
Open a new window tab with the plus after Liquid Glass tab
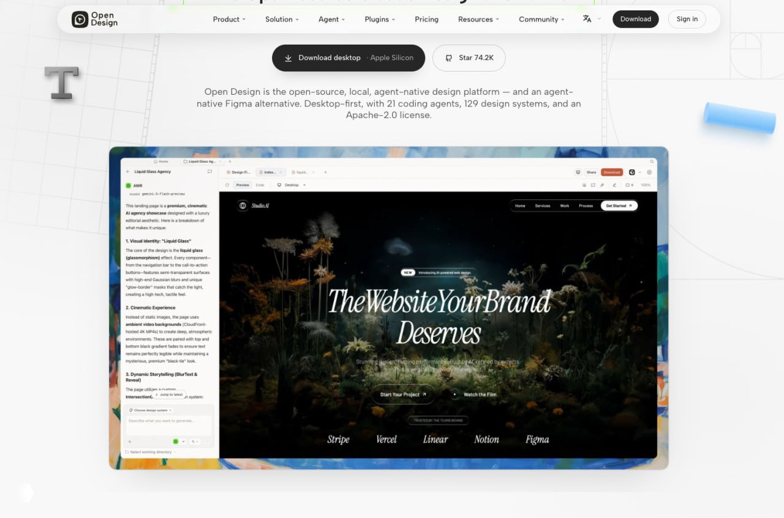point(230,161)
